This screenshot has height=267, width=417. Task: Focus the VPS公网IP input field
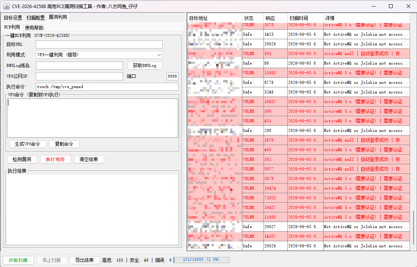tap(79, 76)
